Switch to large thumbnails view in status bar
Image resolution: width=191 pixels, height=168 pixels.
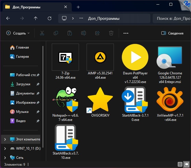[187, 165]
